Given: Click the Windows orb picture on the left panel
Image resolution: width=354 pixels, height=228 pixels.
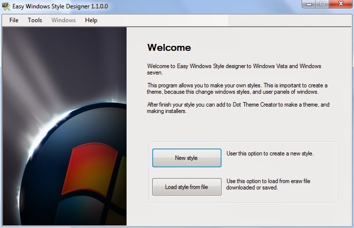Looking at the screenshot, I should 65,126.
